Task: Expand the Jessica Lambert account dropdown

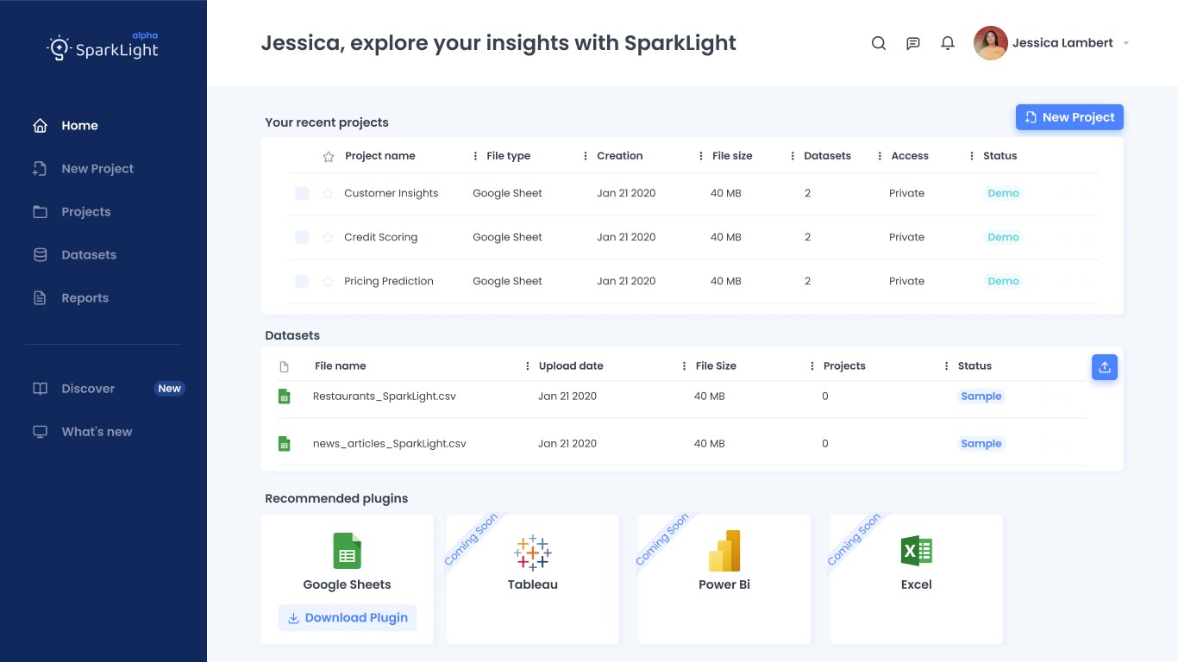Action: coord(1126,43)
